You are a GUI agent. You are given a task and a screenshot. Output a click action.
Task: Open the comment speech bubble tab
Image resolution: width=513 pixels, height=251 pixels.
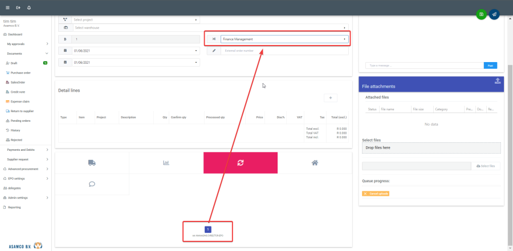(92, 184)
